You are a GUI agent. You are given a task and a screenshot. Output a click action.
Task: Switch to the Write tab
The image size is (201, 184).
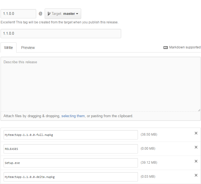tap(9, 48)
